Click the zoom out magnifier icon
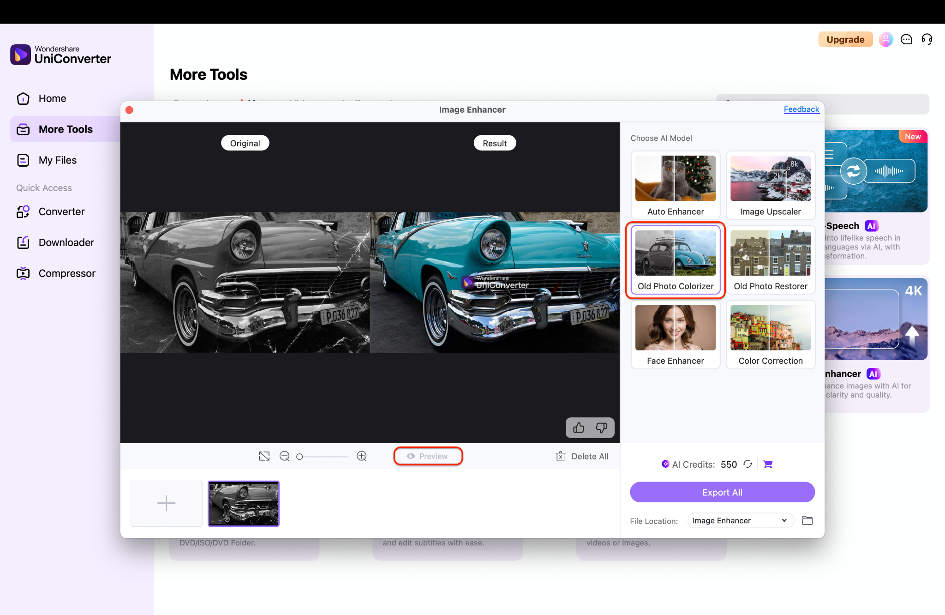The height and width of the screenshot is (615, 945). 285,456
